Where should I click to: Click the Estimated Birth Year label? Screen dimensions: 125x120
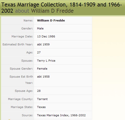coord(18,44)
